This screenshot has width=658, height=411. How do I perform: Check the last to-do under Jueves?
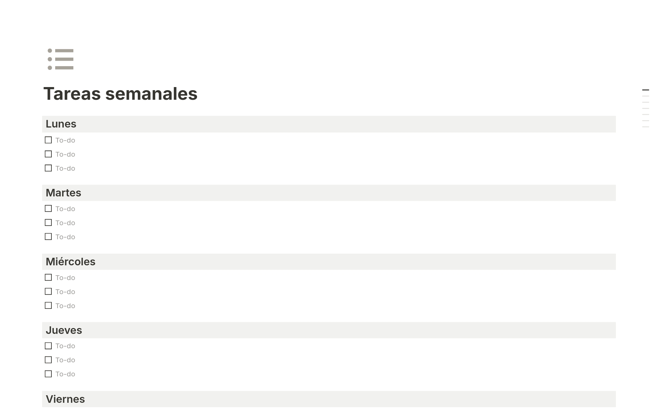(x=48, y=374)
